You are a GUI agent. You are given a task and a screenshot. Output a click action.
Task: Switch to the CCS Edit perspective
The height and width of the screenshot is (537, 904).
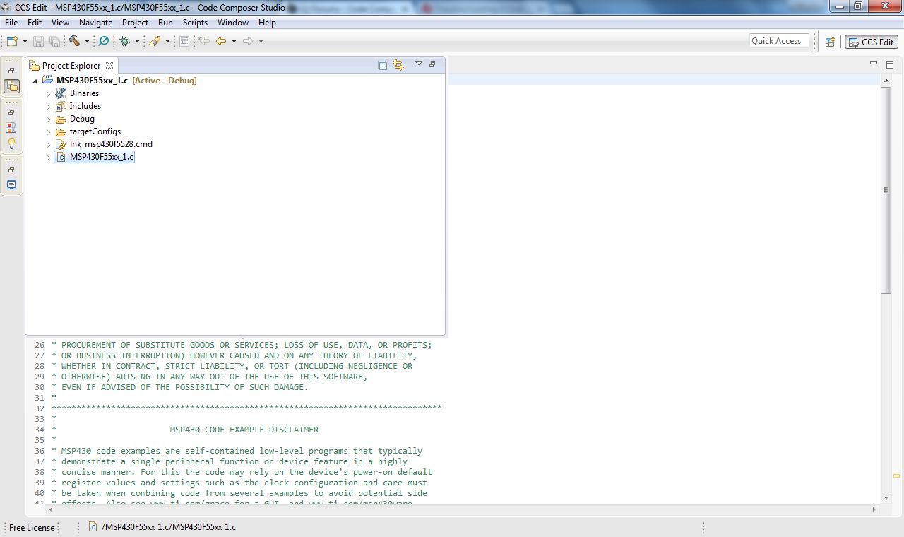coord(872,42)
